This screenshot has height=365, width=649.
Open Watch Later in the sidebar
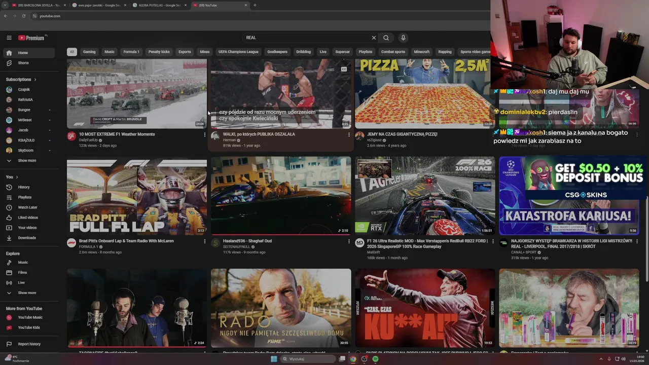click(28, 207)
